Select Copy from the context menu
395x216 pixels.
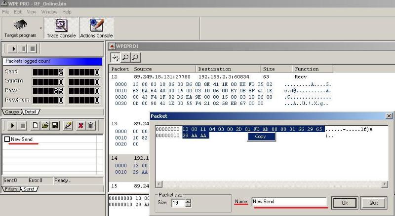coord(261,137)
